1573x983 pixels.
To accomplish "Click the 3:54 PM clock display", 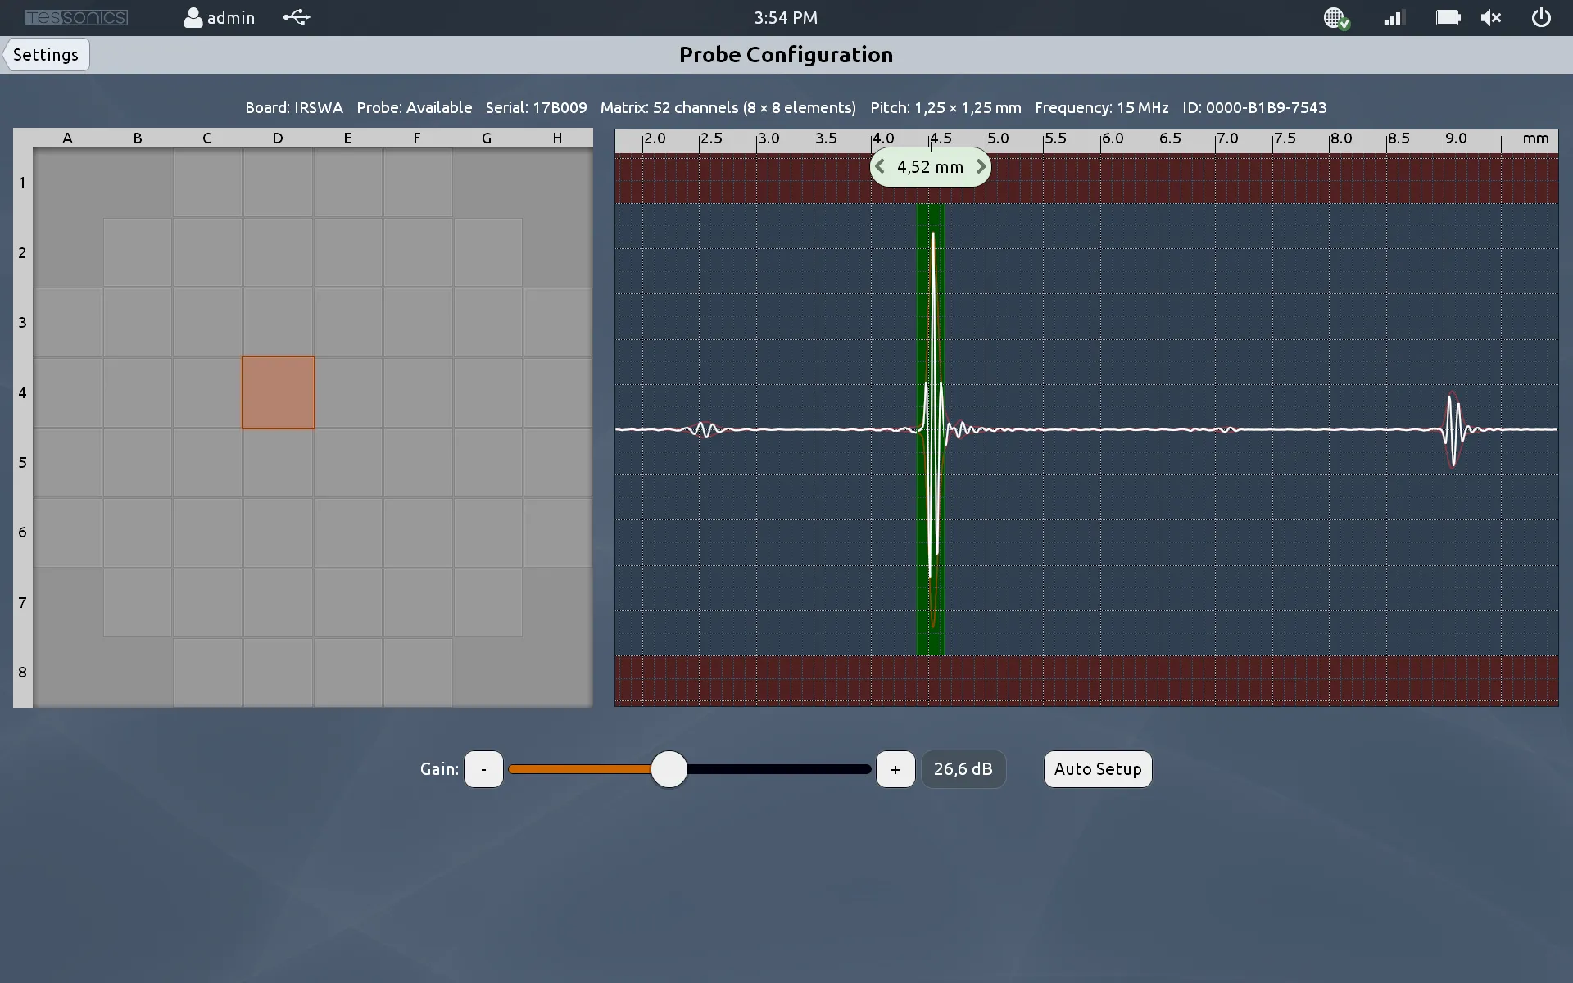I will (x=785, y=17).
